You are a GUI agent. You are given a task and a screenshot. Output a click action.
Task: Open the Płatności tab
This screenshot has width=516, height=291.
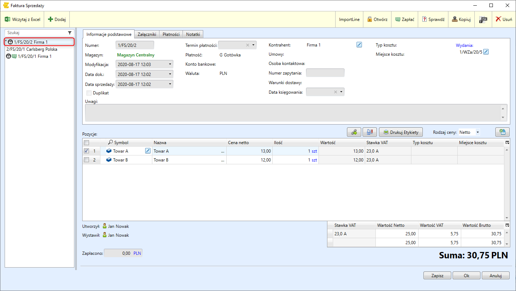pyautogui.click(x=171, y=34)
